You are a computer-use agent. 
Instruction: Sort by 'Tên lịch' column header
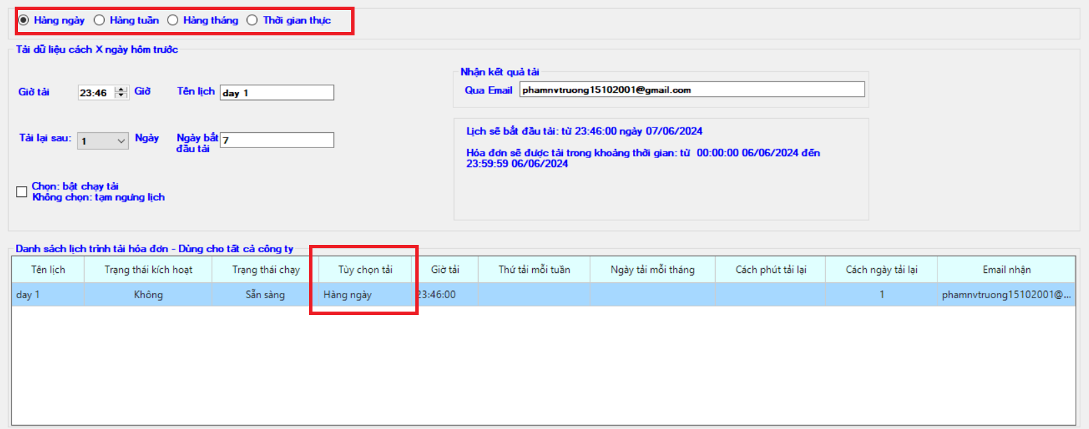point(48,270)
